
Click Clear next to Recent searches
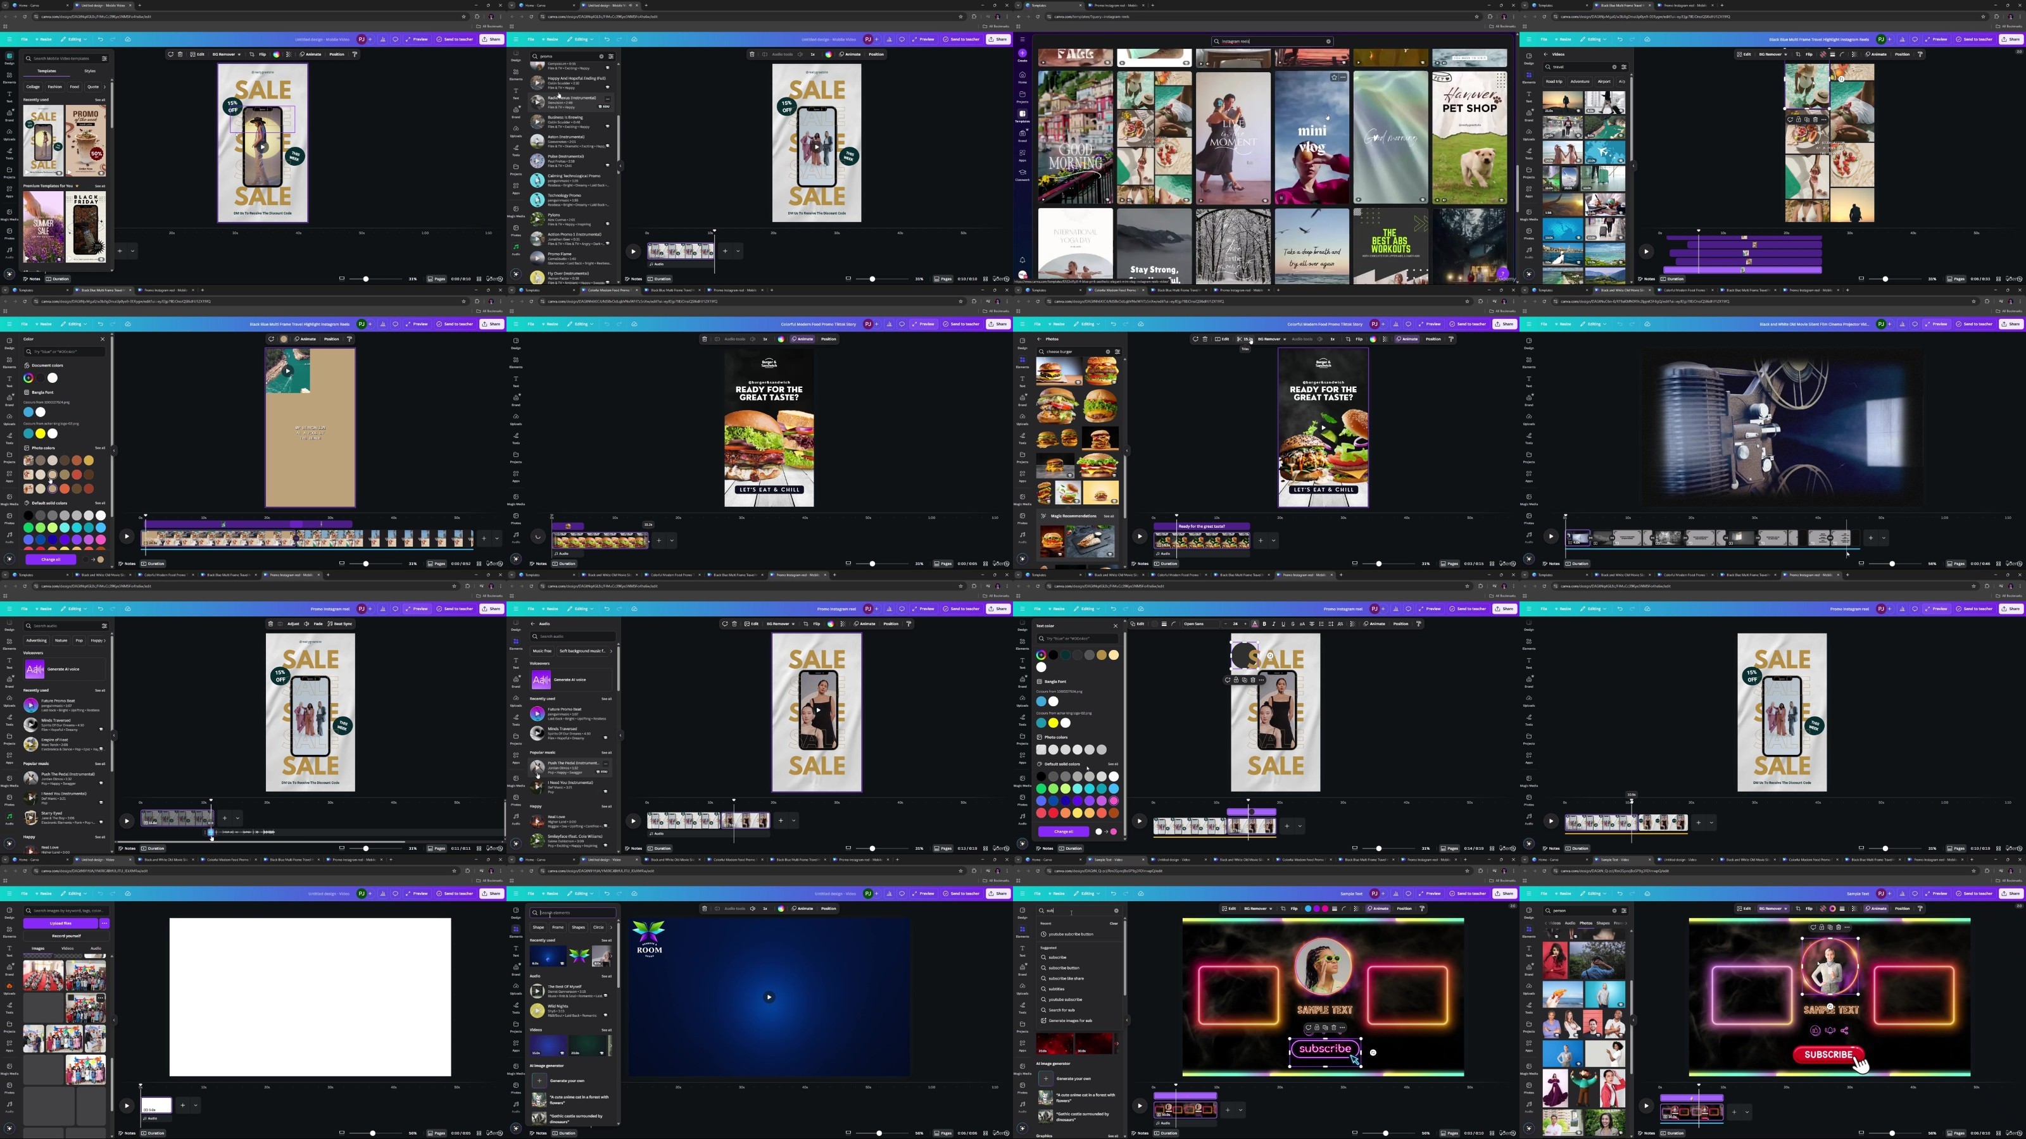[x=1113, y=924]
